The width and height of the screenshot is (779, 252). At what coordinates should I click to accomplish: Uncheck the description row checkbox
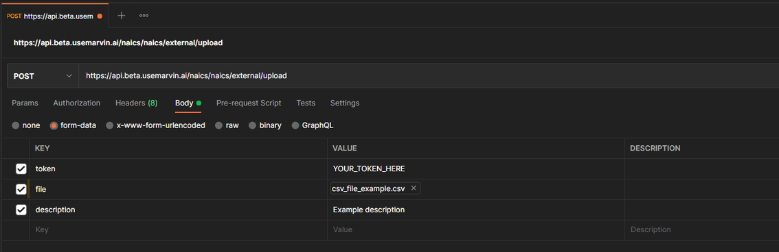(21, 210)
